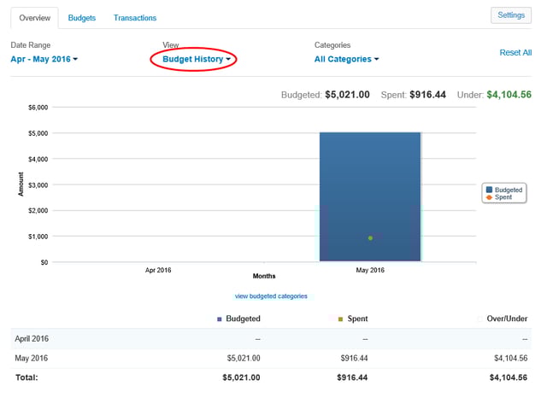Click the Budgeted $5,021.00 summary above chart
The height and width of the screenshot is (398, 547).
(325, 95)
